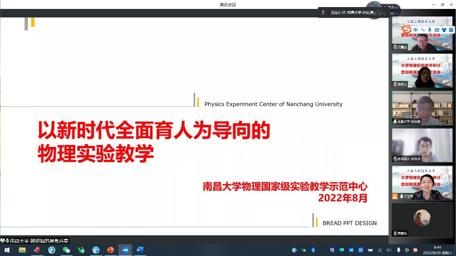Open Windows Start menu

(7, 250)
